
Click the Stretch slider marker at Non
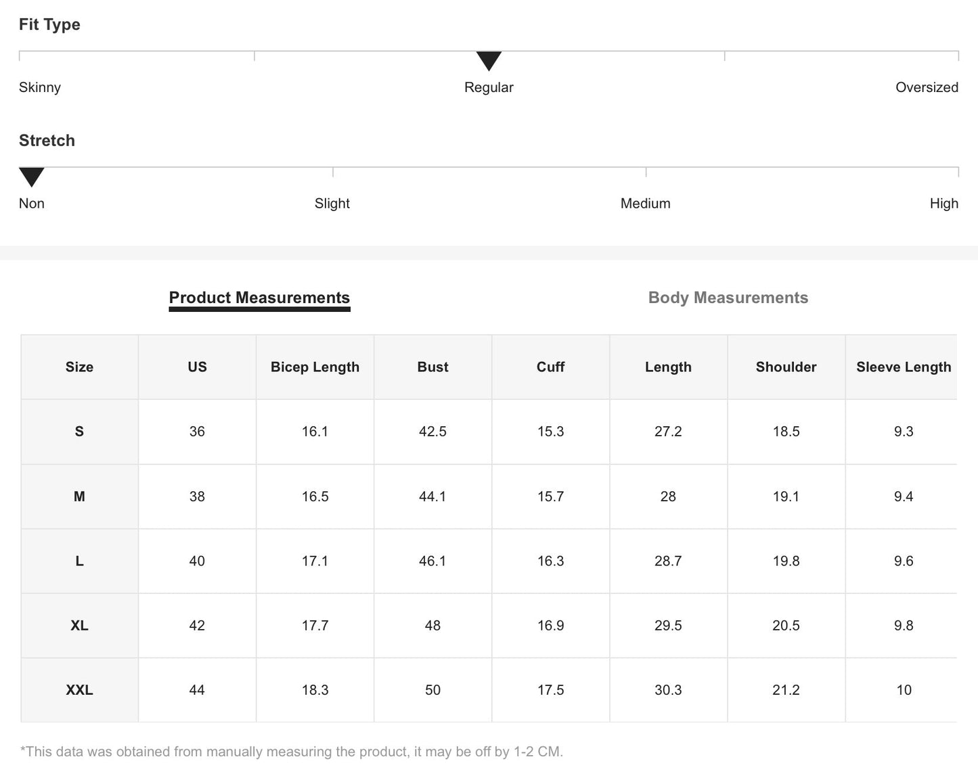click(31, 177)
